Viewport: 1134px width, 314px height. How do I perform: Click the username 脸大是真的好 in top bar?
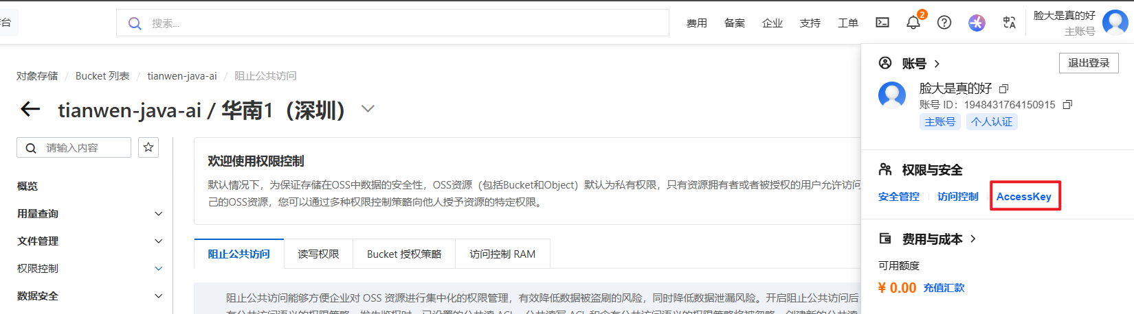click(x=1065, y=15)
